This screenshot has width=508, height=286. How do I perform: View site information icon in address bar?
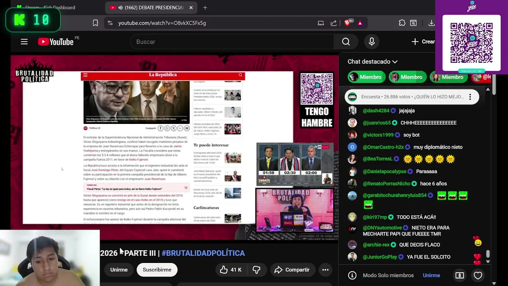pos(110,23)
